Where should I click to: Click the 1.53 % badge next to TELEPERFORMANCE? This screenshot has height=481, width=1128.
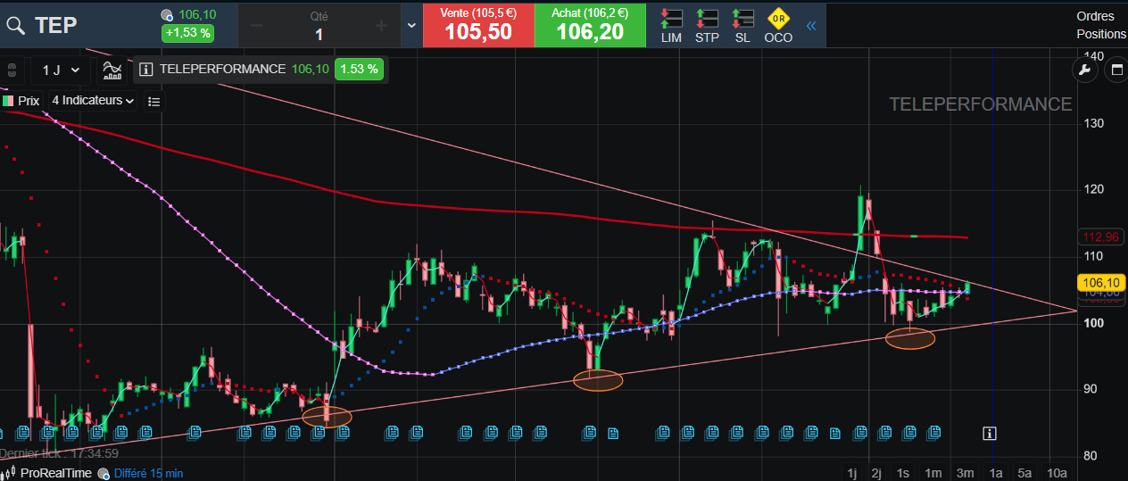click(x=359, y=69)
